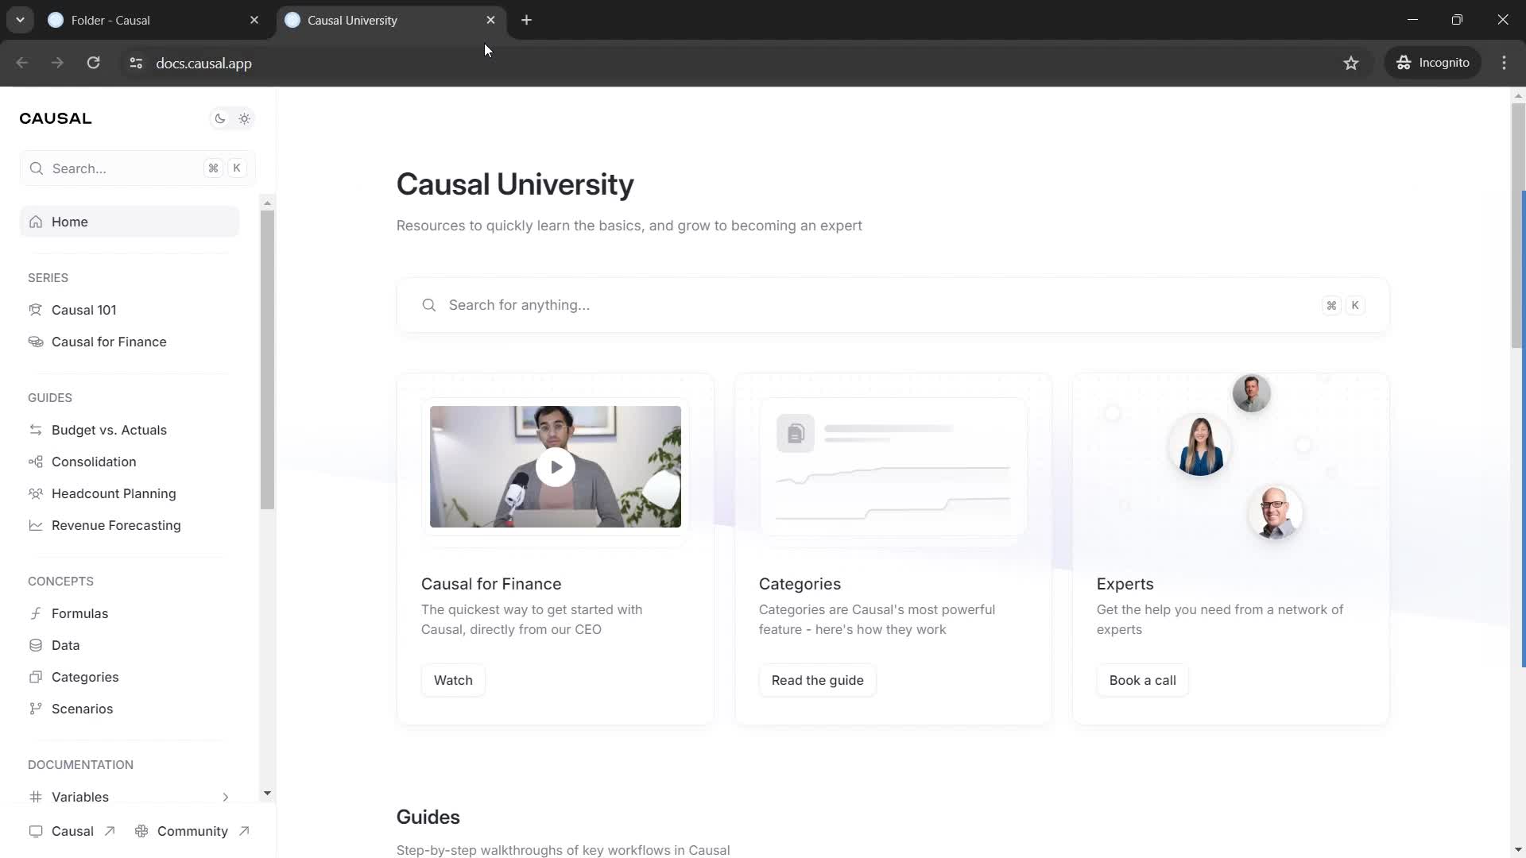Expand the Variables documentation item
Image resolution: width=1526 pixels, height=858 pixels.
[x=226, y=798]
